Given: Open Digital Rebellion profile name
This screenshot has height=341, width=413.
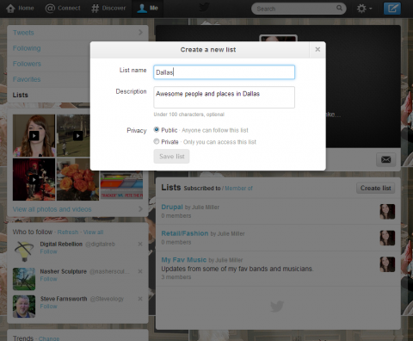Looking at the screenshot, I should (61, 244).
